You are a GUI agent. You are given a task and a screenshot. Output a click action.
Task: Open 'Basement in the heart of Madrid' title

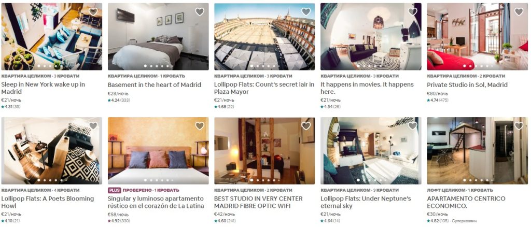point(155,85)
